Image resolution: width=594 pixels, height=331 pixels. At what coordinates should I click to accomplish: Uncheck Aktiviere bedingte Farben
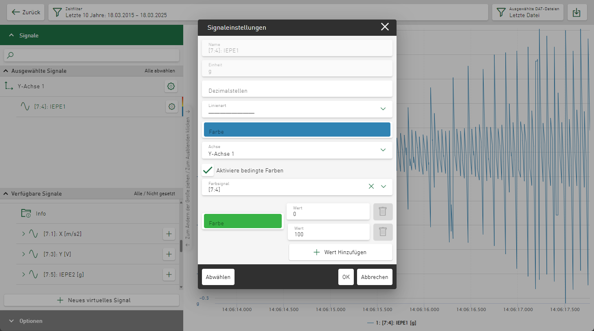tap(208, 170)
